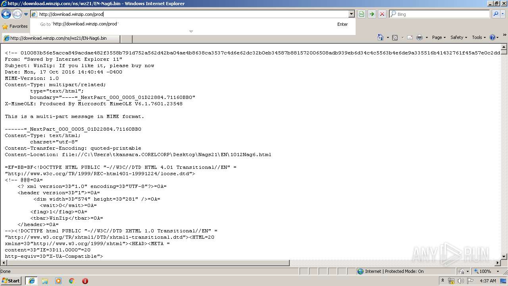
Task: Click the Print icon
Action: (419, 37)
